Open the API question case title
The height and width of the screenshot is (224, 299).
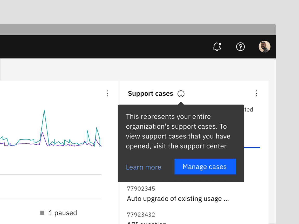click(x=147, y=222)
